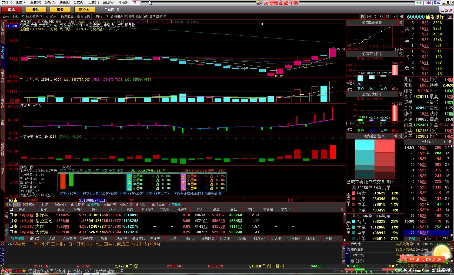Click the yellow diamond icon for 基金重仓 row
454x275 pixels.
[16, 221]
